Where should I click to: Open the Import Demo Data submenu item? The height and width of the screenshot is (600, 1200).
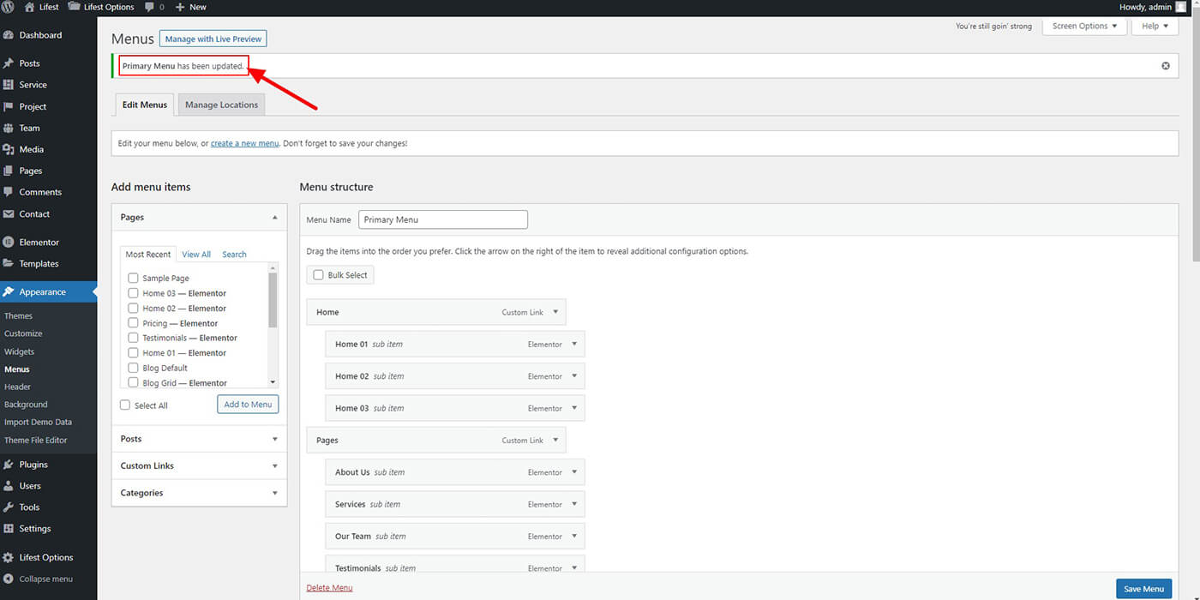point(38,423)
